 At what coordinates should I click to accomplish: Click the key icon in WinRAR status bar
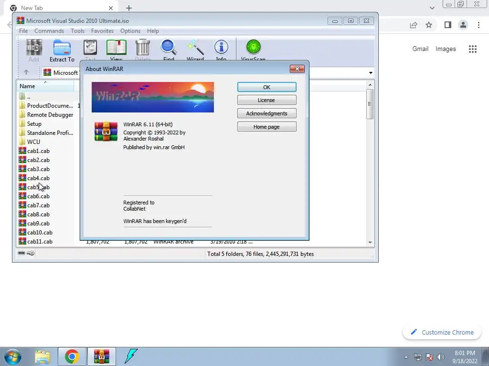click(x=31, y=253)
